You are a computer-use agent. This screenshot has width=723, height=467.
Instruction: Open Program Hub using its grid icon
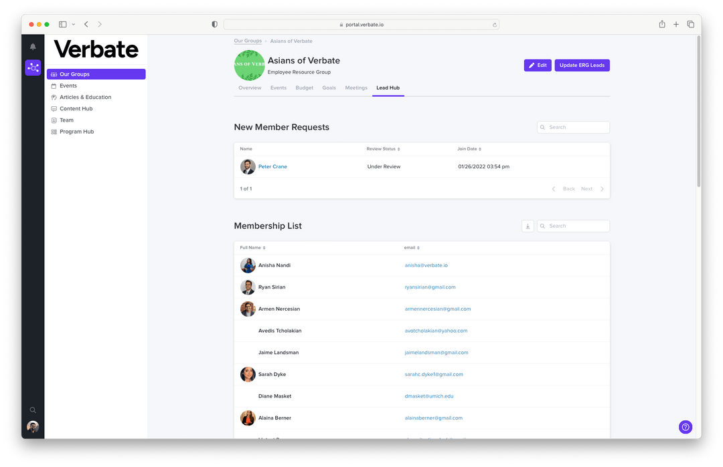pyautogui.click(x=54, y=132)
